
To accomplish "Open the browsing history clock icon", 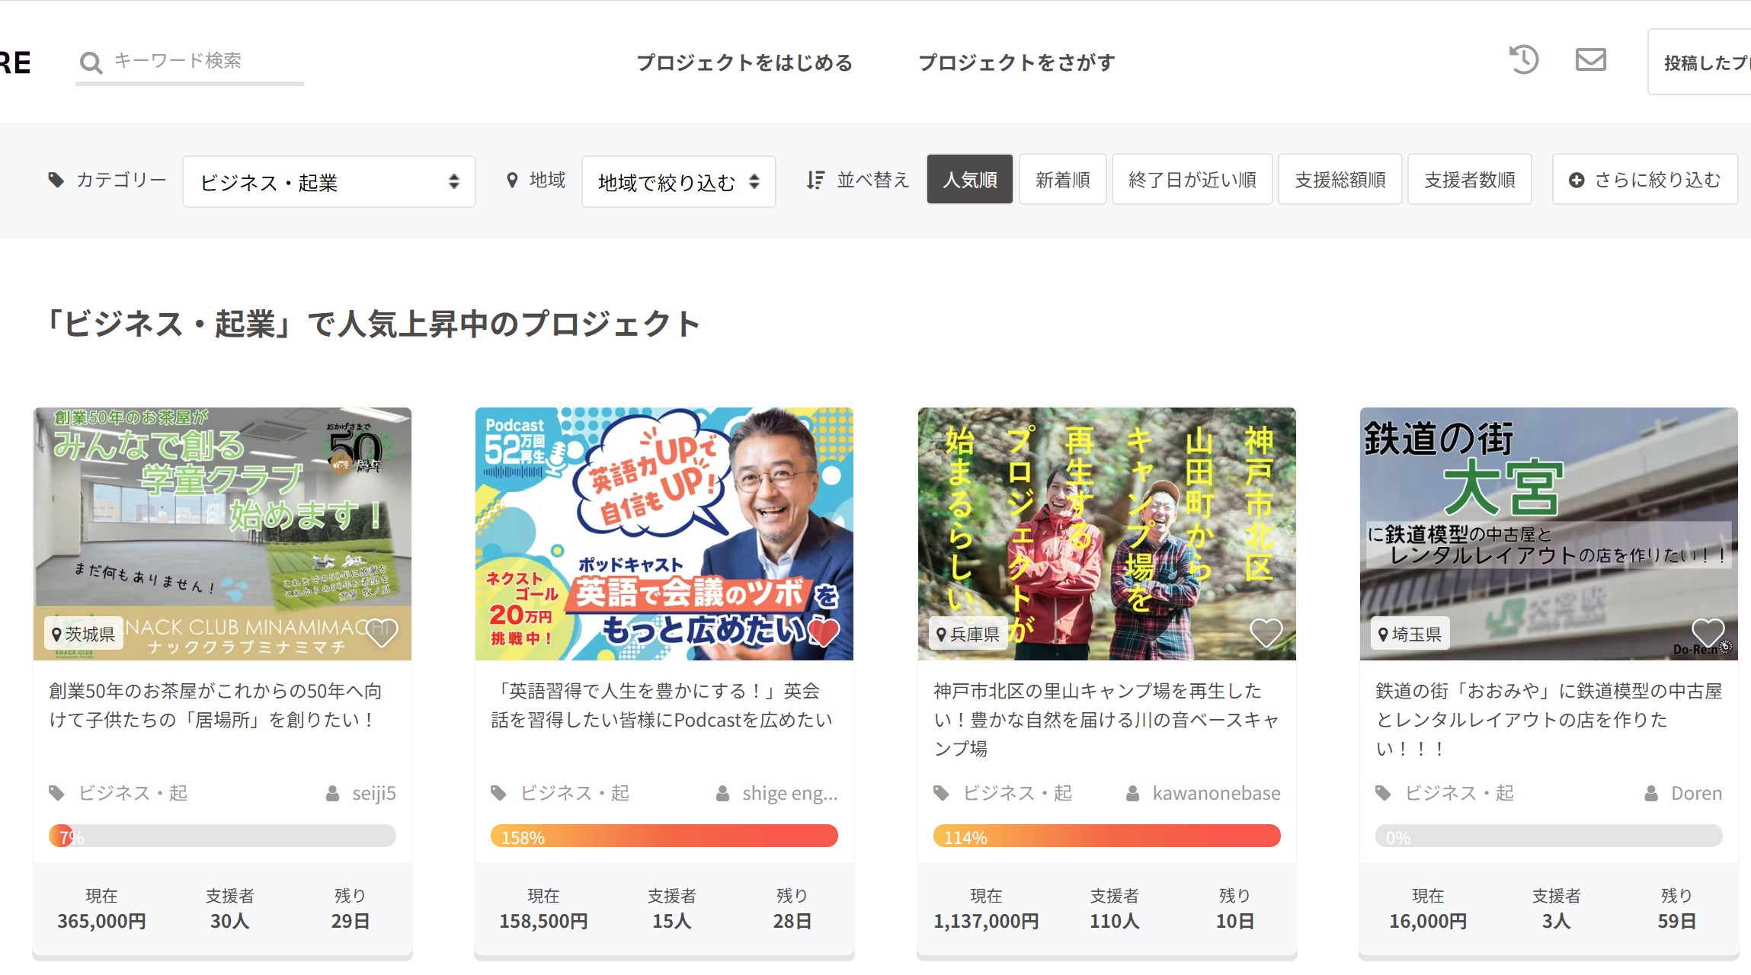I will [1524, 59].
